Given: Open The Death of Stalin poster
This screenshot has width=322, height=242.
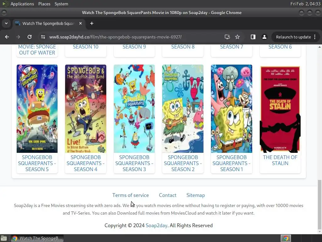Looking at the screenshot, I should [x=280, y=109].
